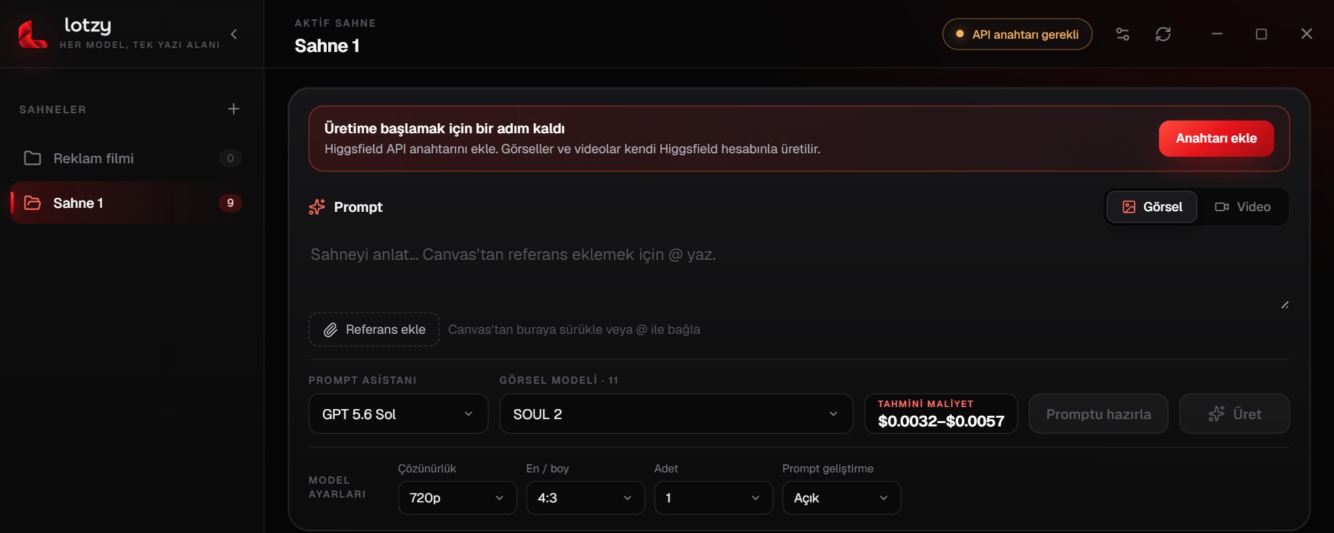Screen dimensions: 1334x533
Task: Open the Adet count dropdown showing 1
Action: tap(714, 498)
